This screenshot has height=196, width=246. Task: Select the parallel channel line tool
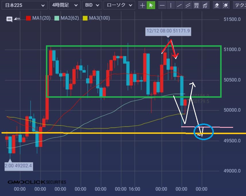point(188,5)
